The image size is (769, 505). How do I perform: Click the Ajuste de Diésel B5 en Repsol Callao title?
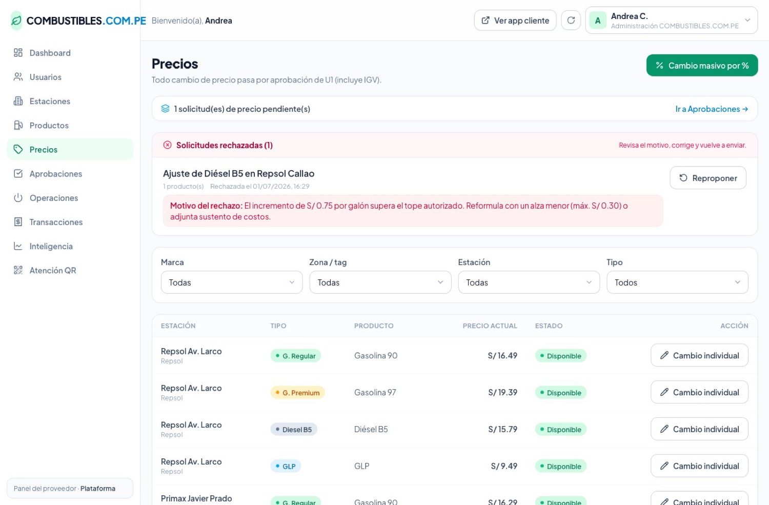coord(238,173)
